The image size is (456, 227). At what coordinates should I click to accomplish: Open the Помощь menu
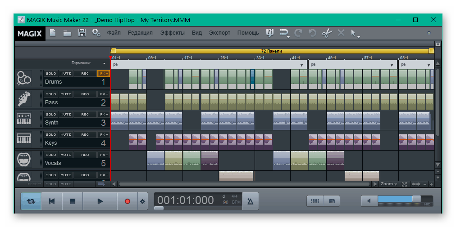[x=248, y=33]
